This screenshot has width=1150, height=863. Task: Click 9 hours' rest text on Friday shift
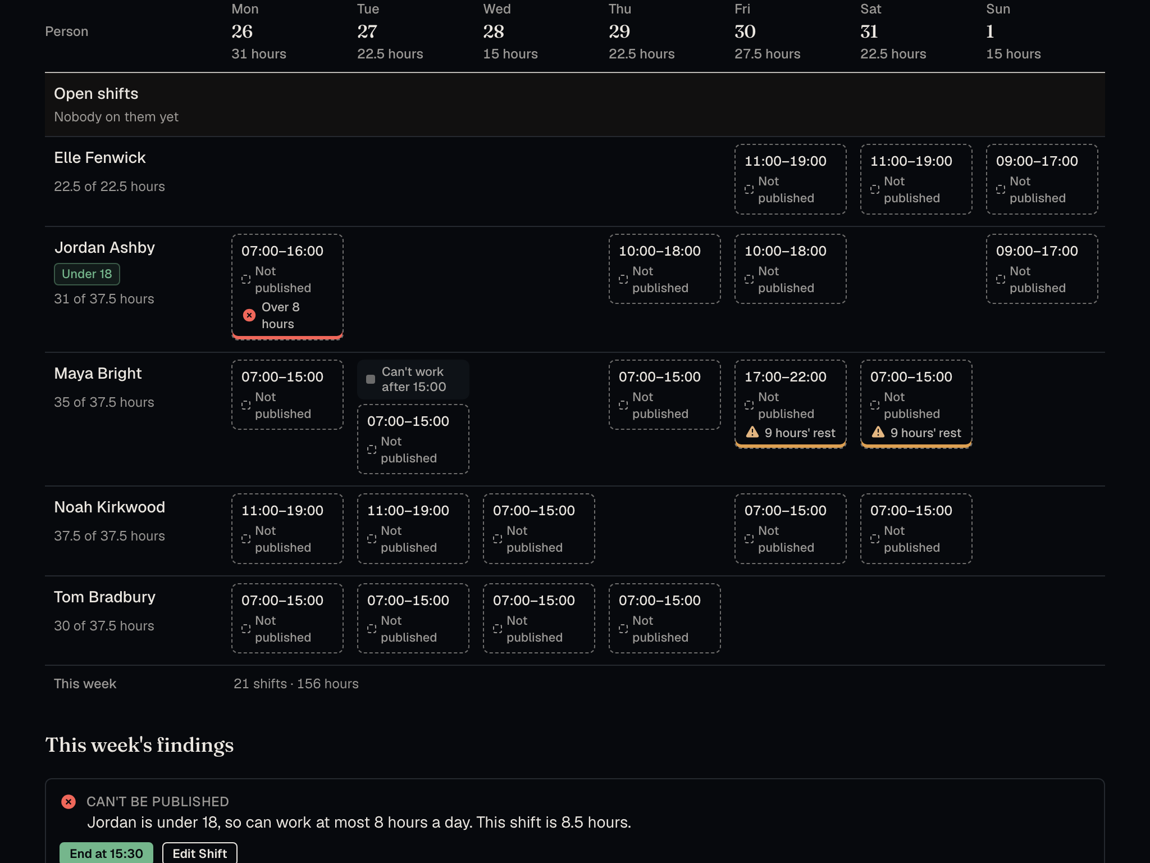[800, 433]
